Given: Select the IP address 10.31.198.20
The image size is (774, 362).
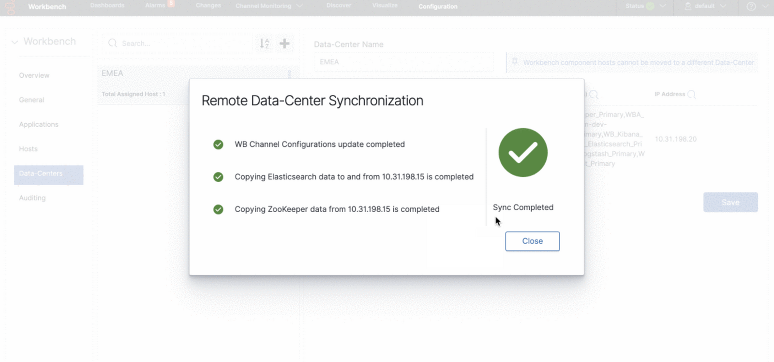Looking at the screenshot, I should 676,139.
